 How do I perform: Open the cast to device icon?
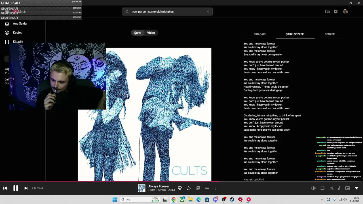click(327, 12)
